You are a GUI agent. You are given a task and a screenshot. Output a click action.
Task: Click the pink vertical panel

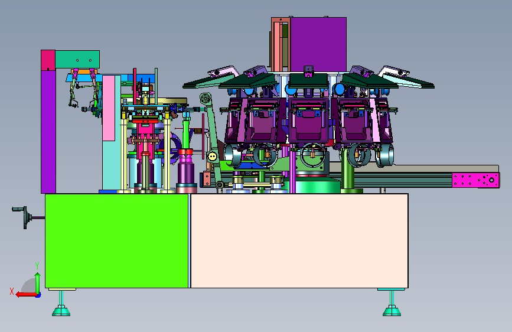point(109,108)
